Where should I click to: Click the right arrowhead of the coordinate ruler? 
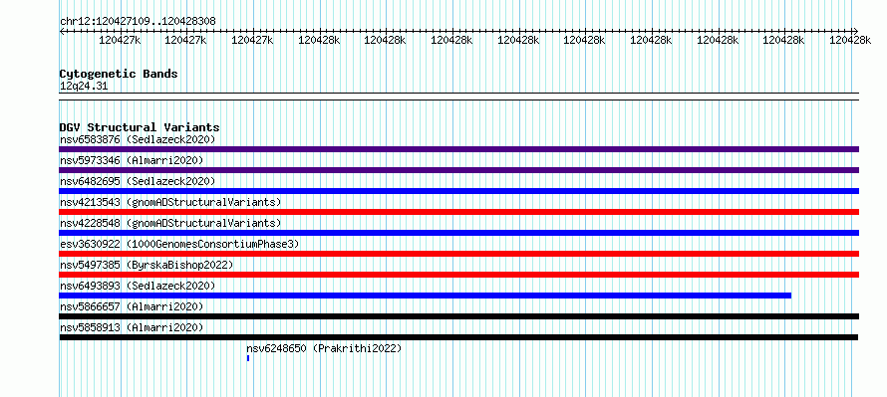click(856, 31)
